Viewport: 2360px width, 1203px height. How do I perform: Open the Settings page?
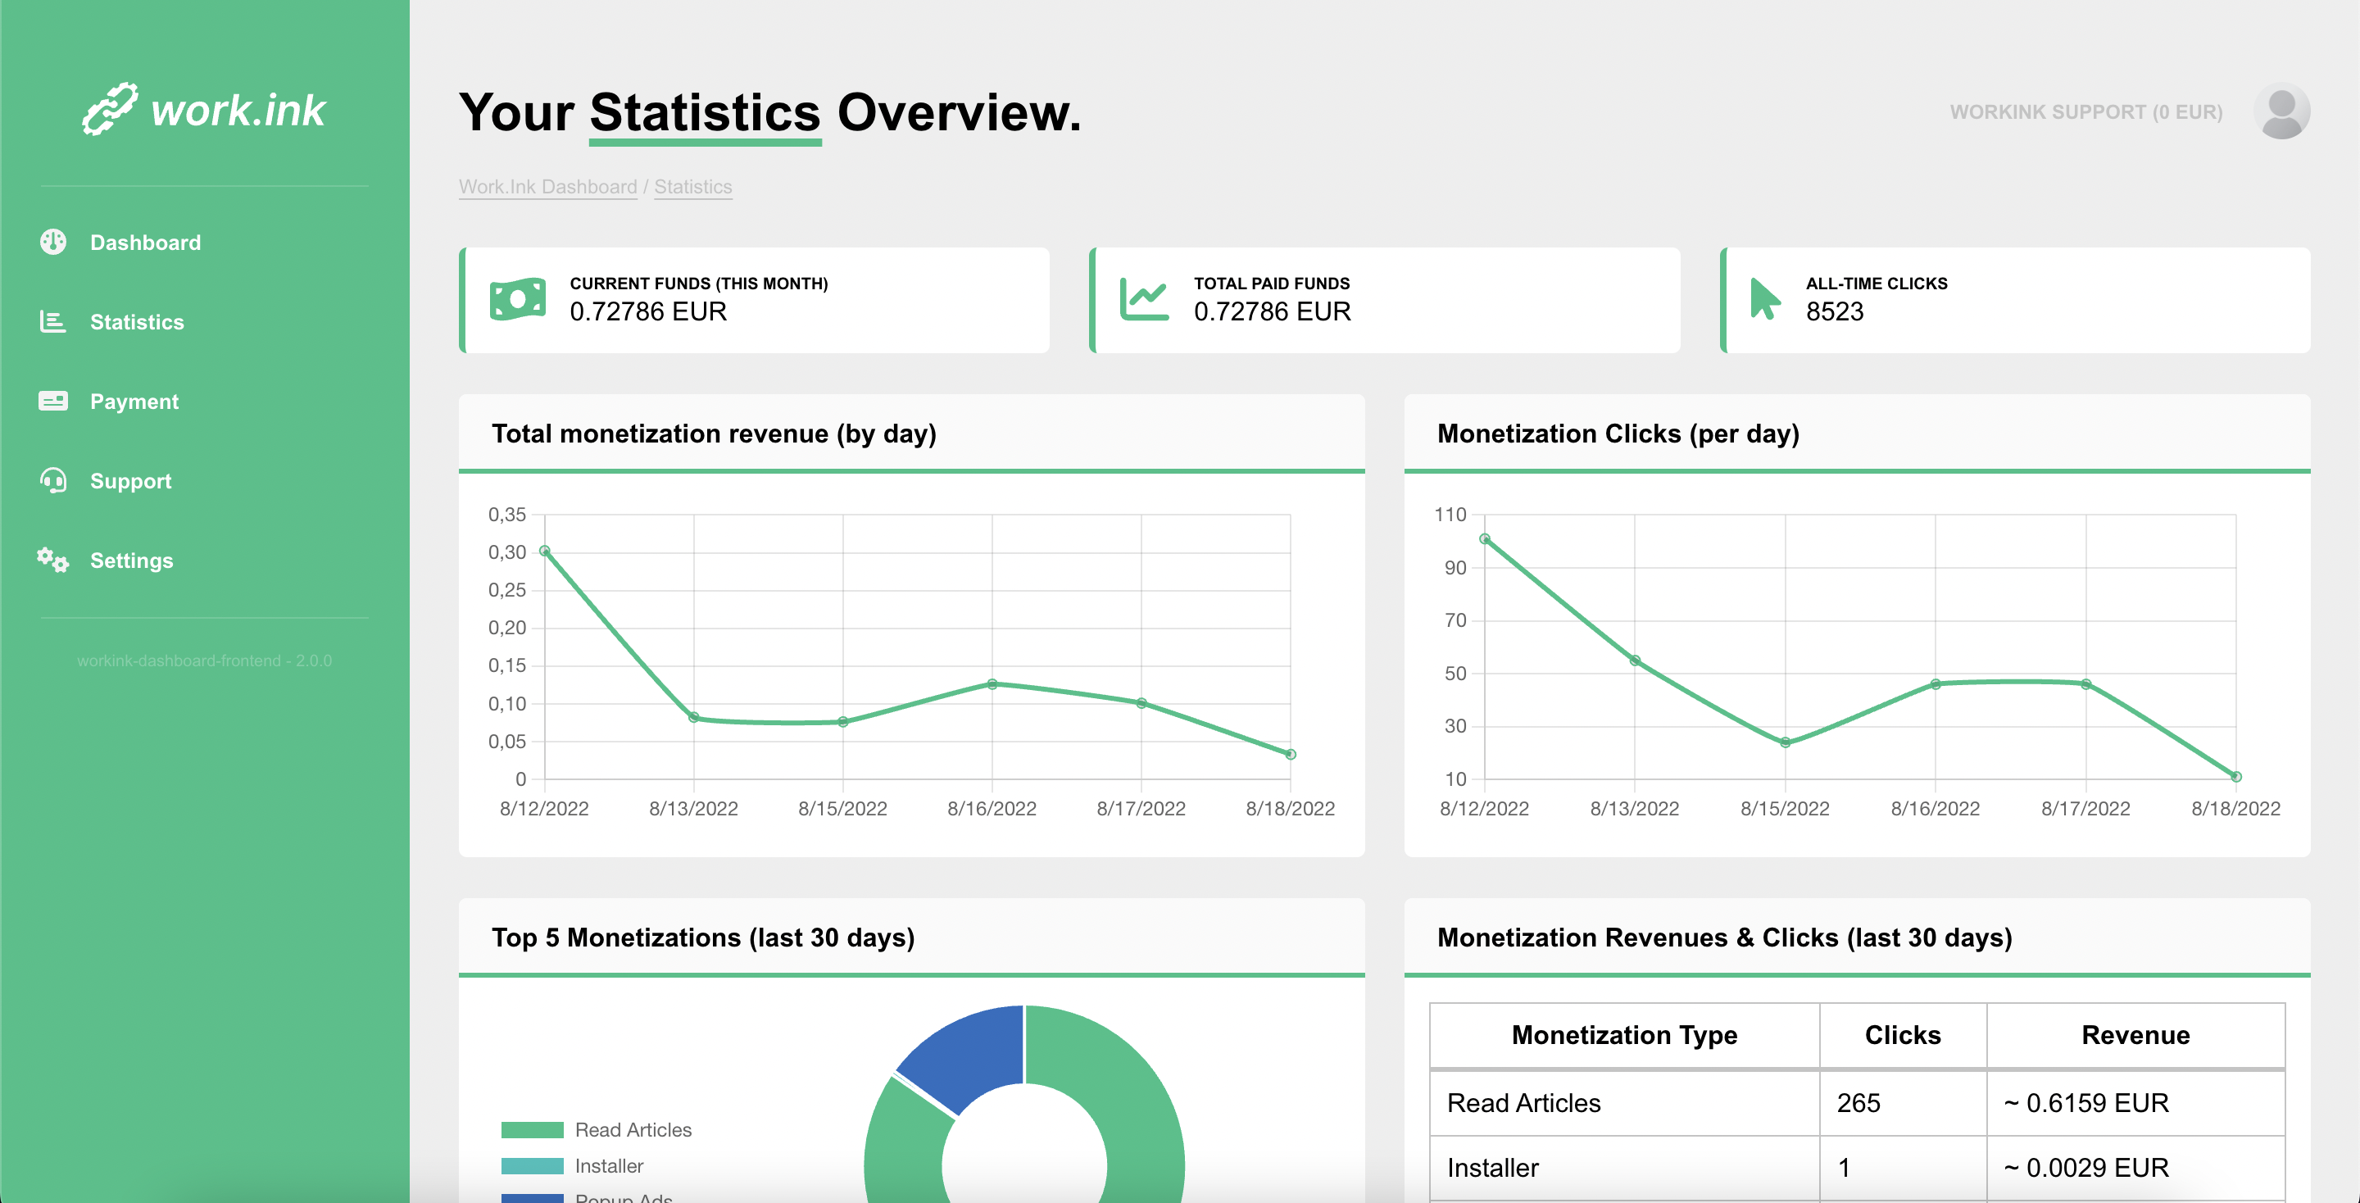click(131, 560)
